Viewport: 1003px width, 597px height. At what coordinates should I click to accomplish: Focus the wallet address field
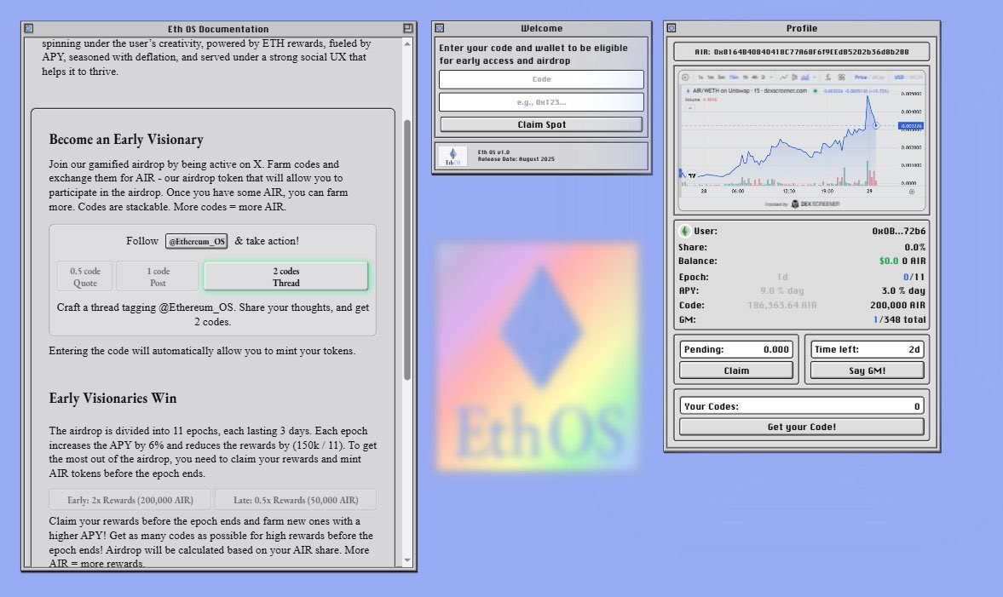[x=541, y=101]
